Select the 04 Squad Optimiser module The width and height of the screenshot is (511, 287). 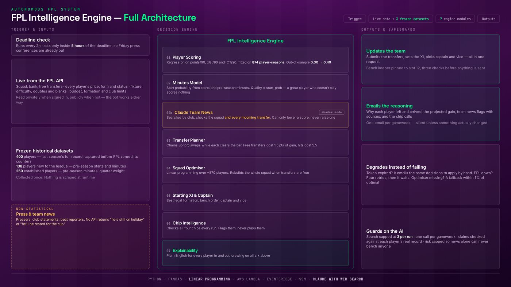[255, 170]
